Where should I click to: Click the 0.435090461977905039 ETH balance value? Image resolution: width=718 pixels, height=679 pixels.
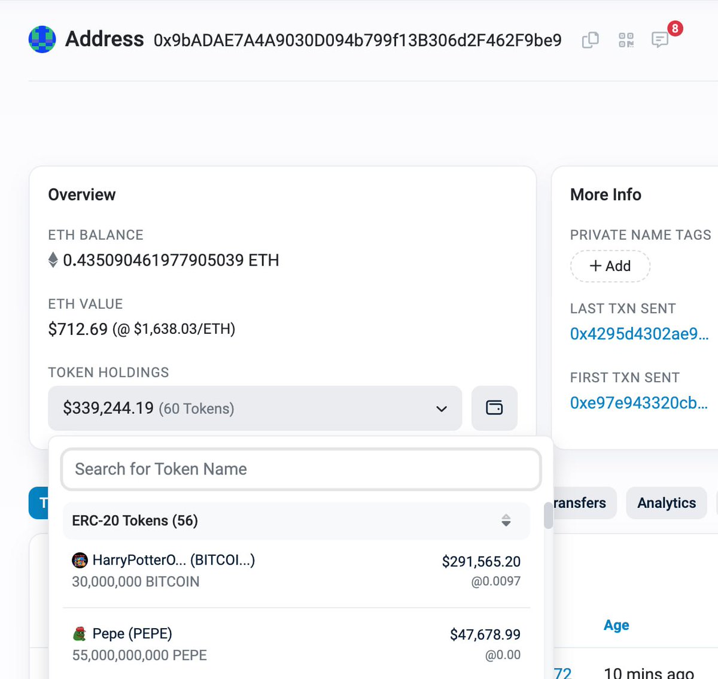pyautogui.click(x=171, y=260)
